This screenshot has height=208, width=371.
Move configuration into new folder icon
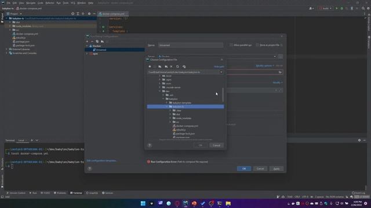pyautogui.click(x=102, y=42)
